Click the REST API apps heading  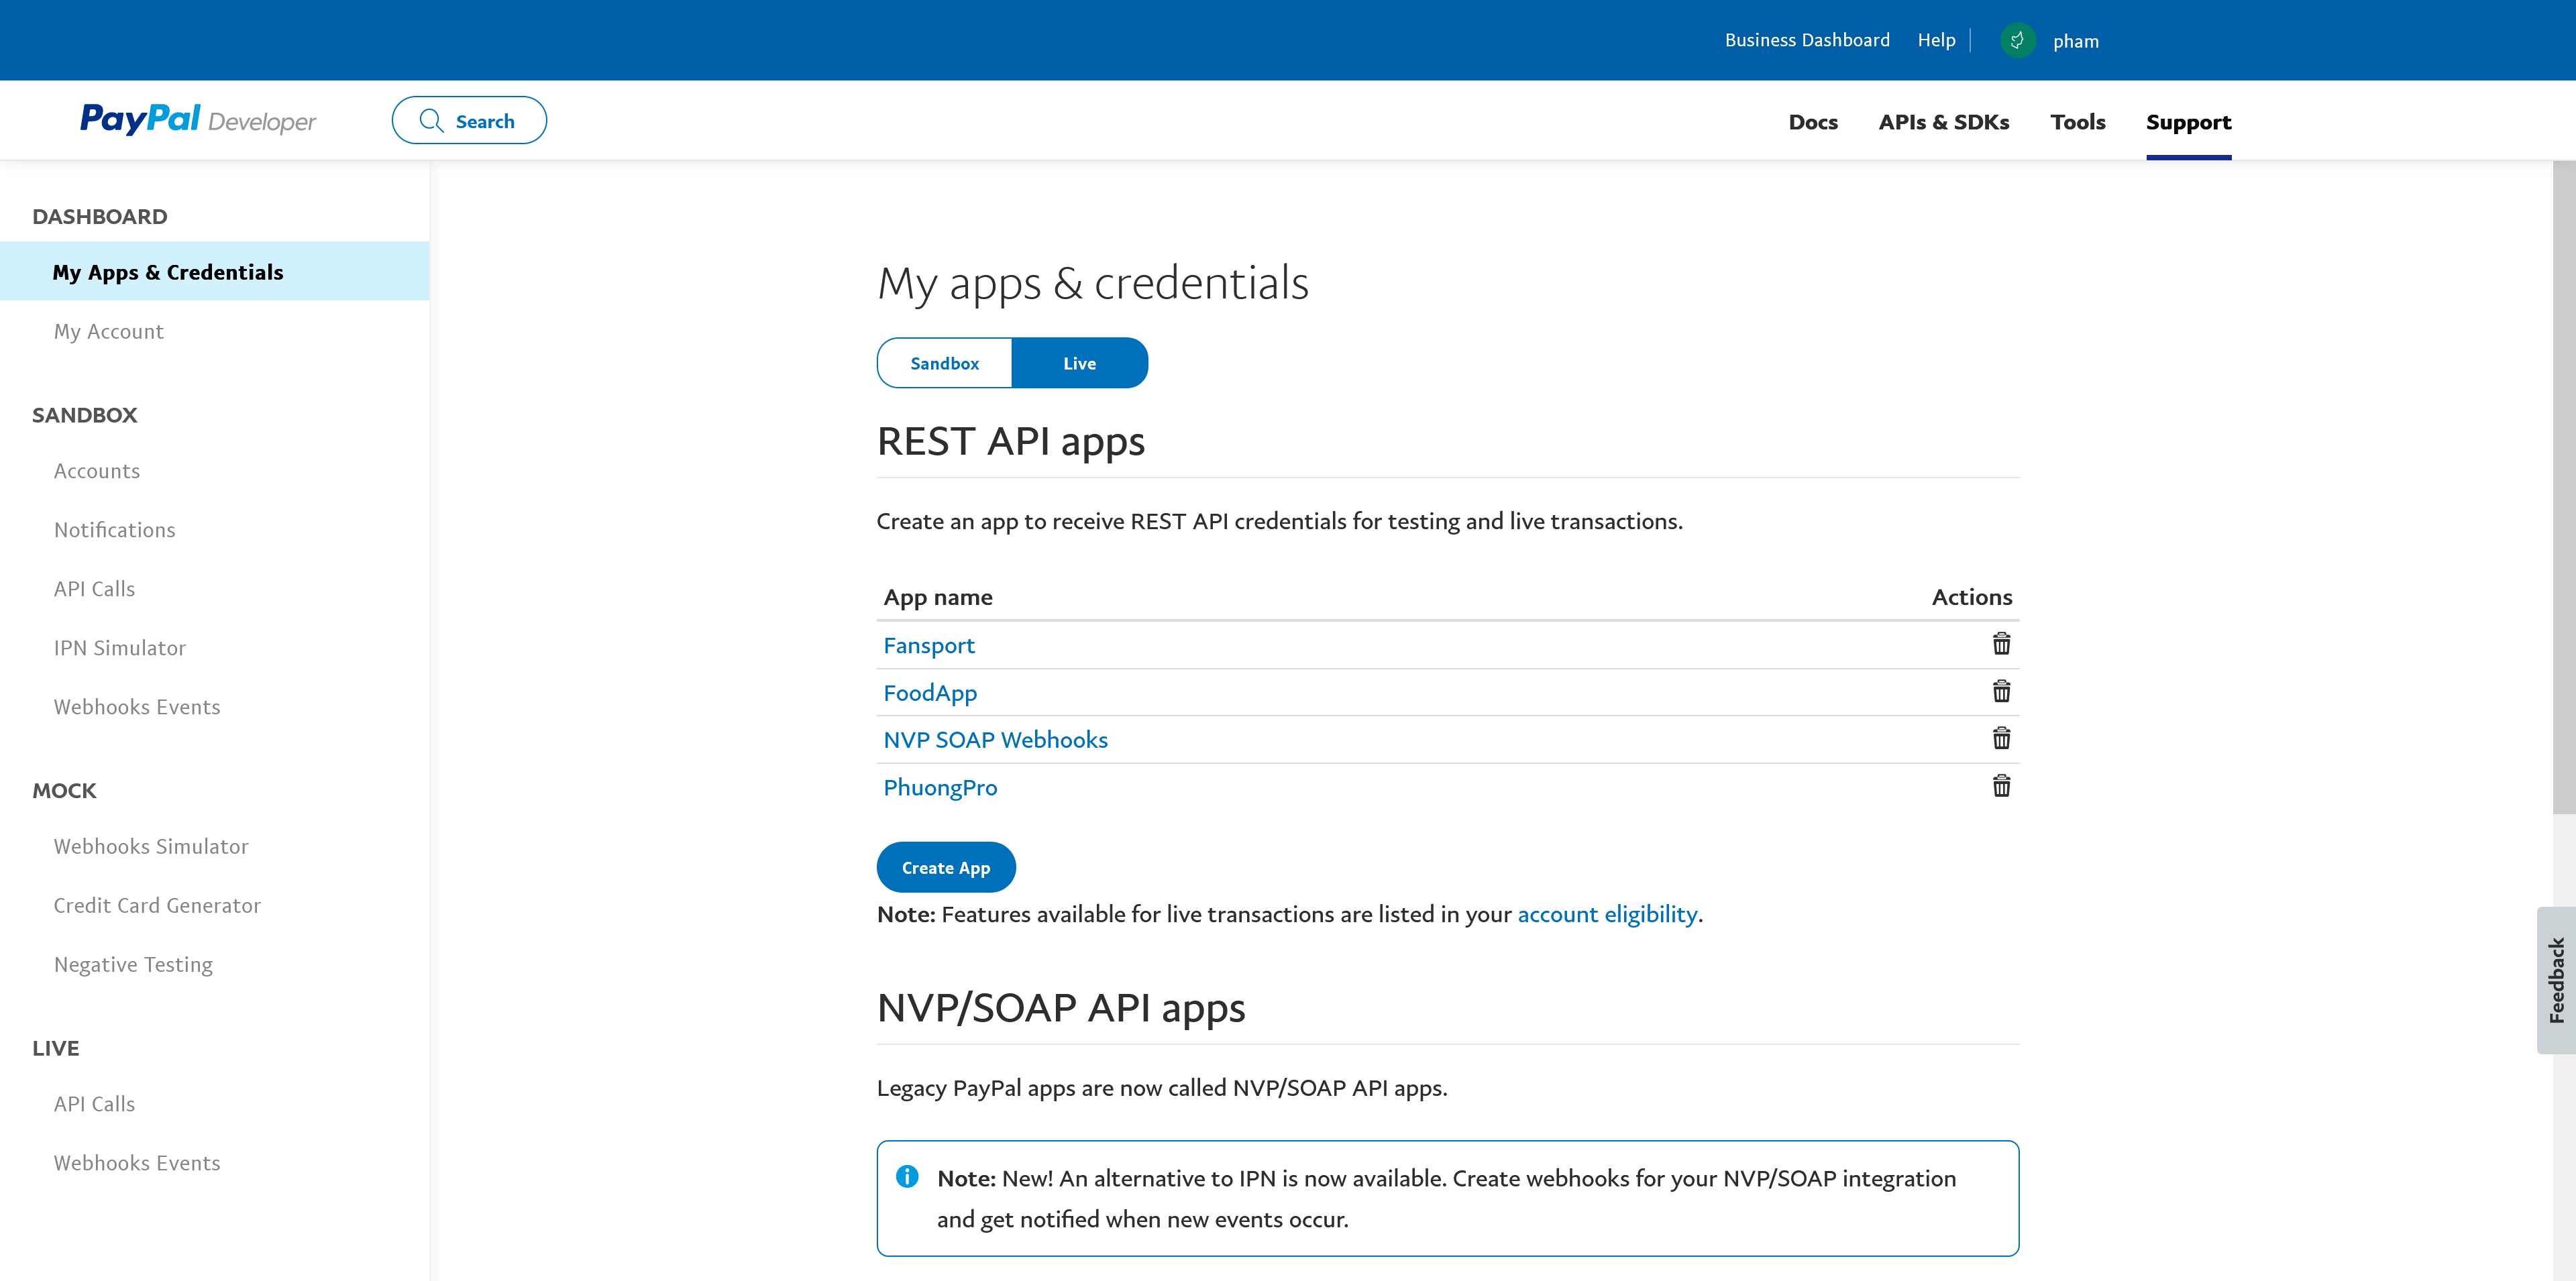pyautogui.click(x=1010, y=442)
